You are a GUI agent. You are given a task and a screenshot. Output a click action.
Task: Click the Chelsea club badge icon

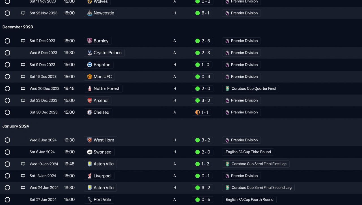pos(90,112)
